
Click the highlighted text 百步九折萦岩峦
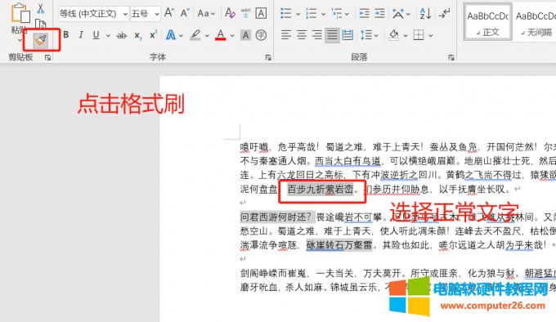point(321,189)
